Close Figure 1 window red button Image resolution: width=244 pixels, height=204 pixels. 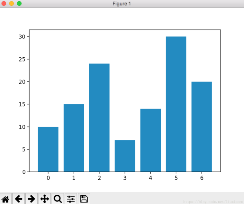pyautogui.click(x=4, y=4)
